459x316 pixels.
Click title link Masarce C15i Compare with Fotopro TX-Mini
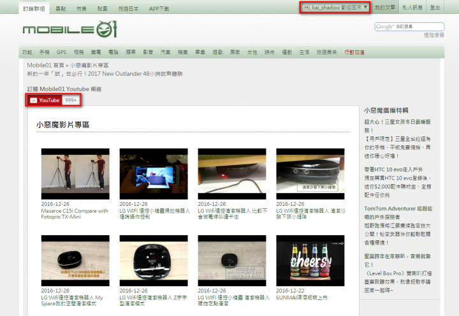[75, 214]
